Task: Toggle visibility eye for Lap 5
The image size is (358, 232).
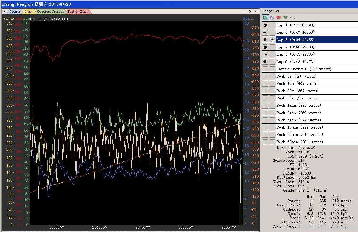Action: (x=265, y=54)
